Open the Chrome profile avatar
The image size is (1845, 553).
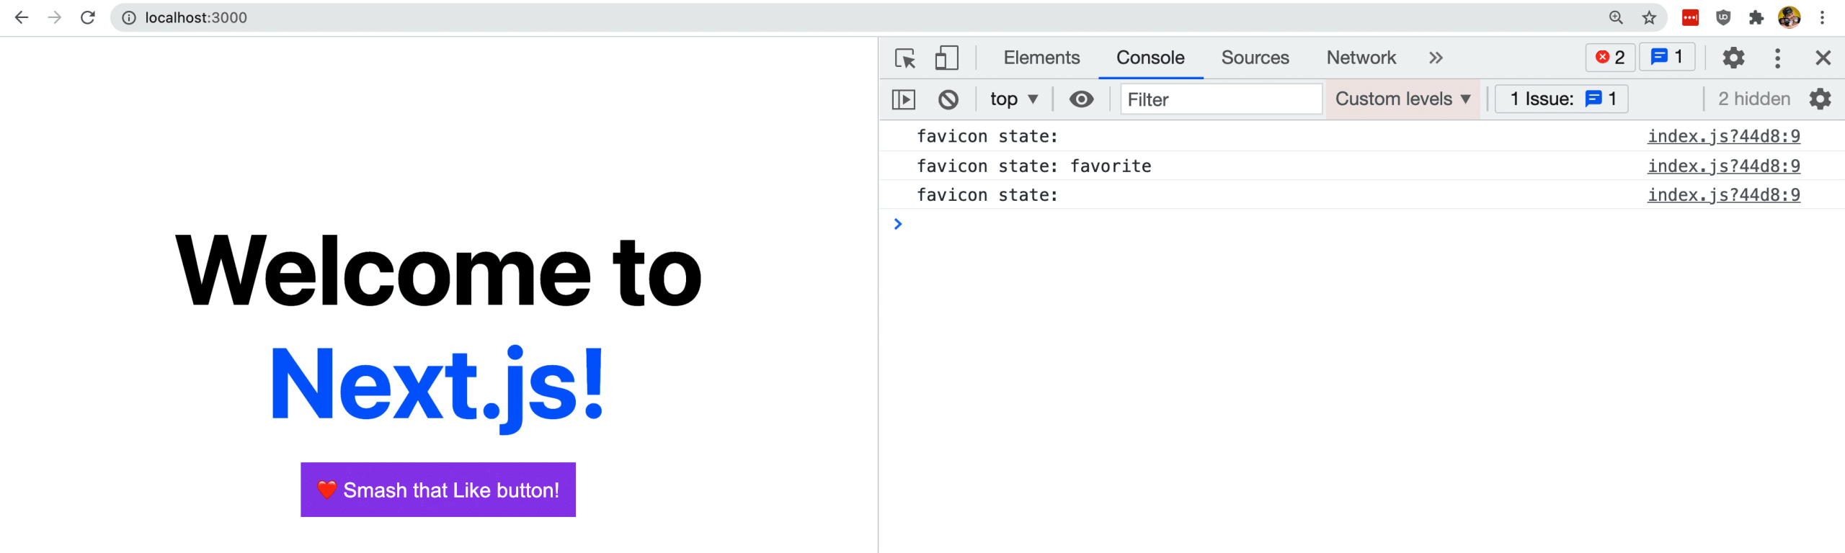point(1790,18)
